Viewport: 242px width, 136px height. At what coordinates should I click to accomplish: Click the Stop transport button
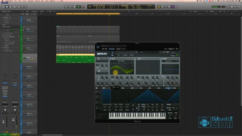(74, 7)
